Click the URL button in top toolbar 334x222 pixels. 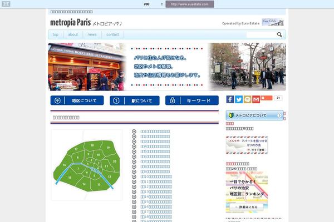(x=190, y=4)
